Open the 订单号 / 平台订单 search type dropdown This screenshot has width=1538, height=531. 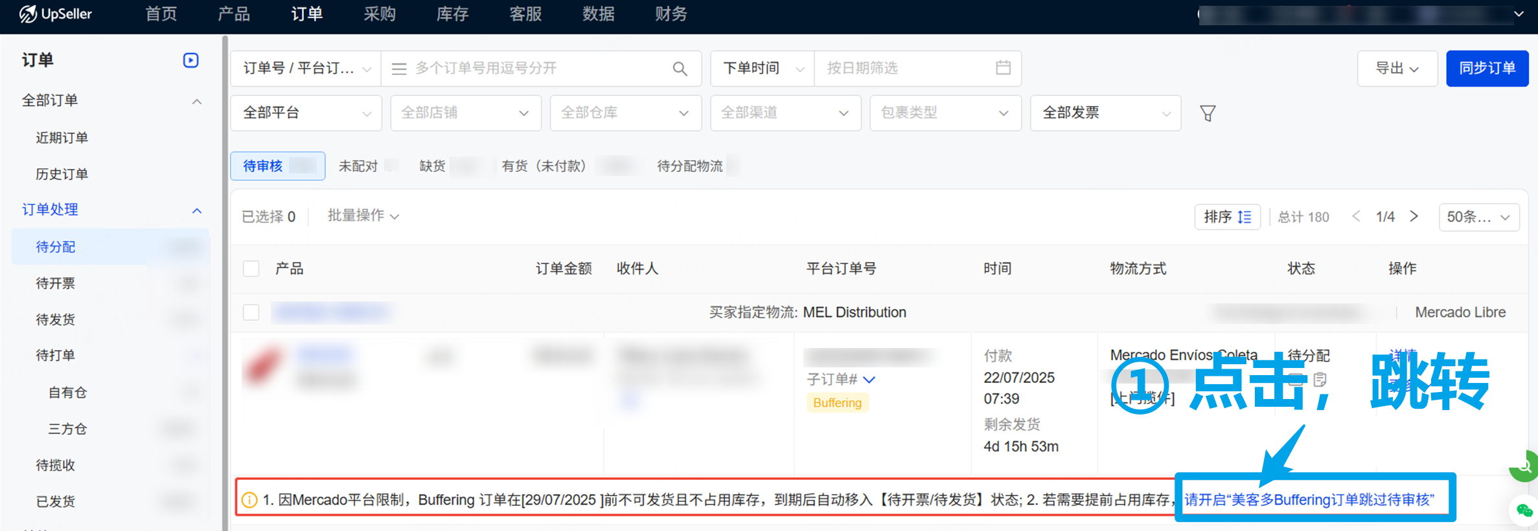tap(306, 69)
